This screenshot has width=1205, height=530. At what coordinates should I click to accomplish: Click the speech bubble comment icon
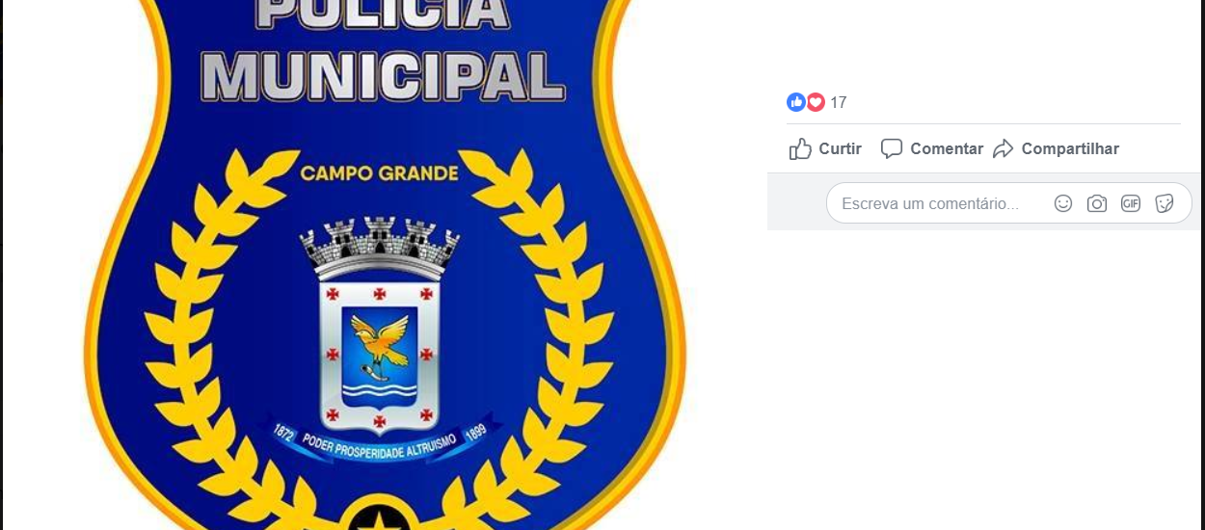click(892, 148)
